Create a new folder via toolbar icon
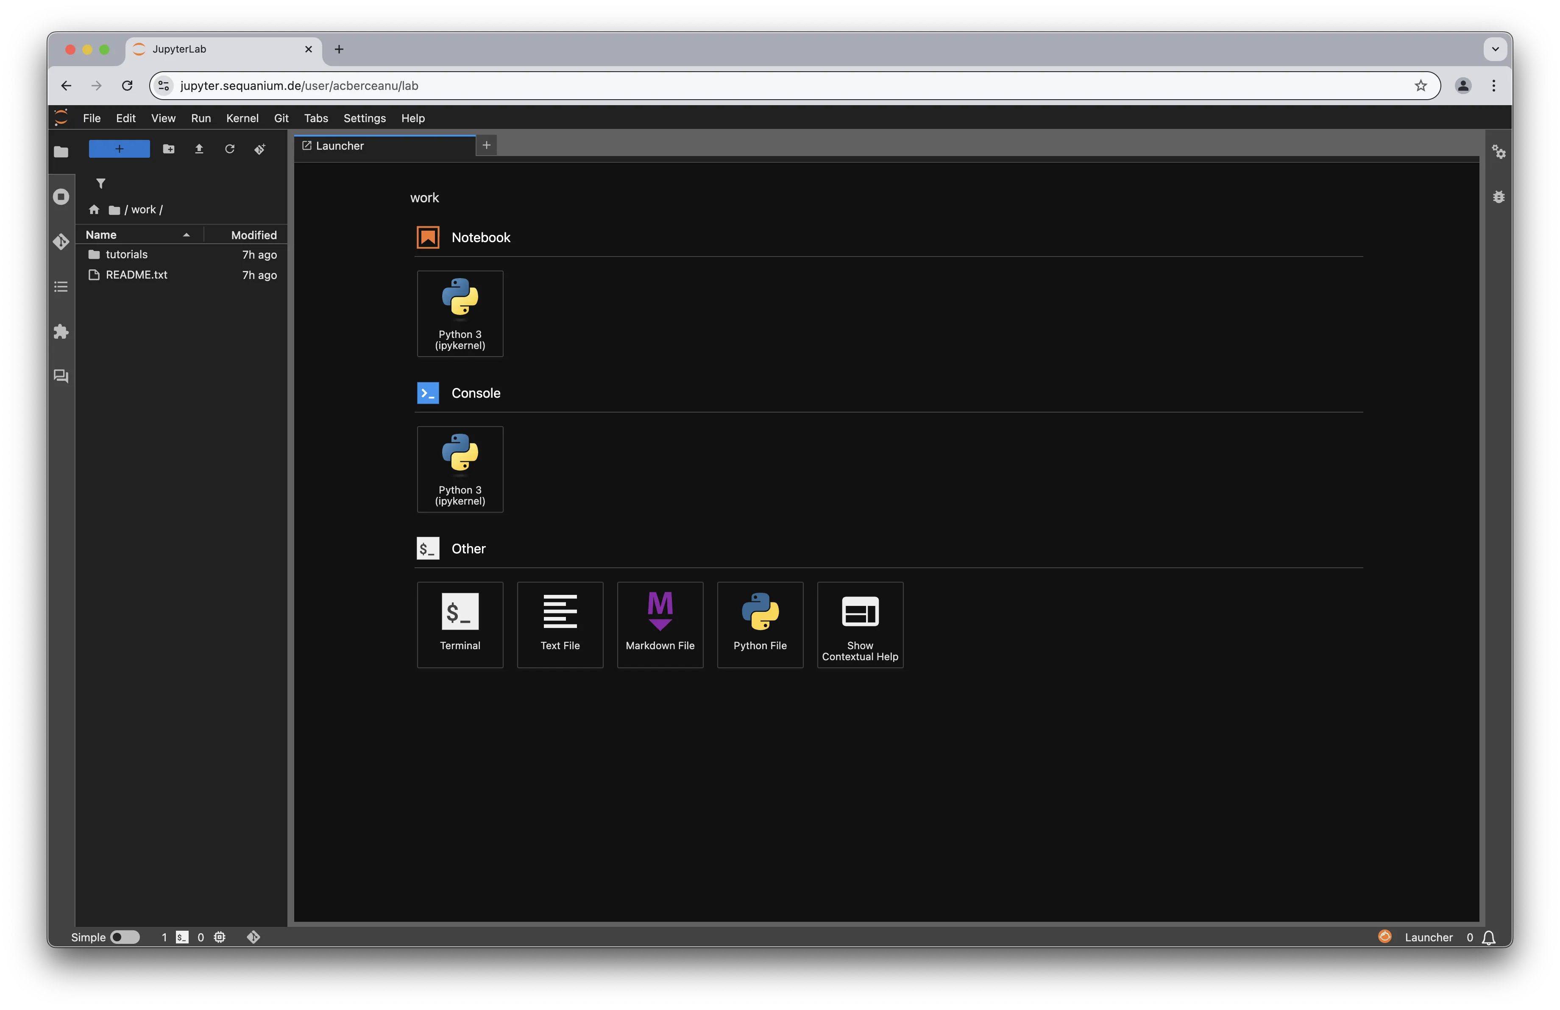This screenshot has width=1560, height=1010. [x=168, y=149]
